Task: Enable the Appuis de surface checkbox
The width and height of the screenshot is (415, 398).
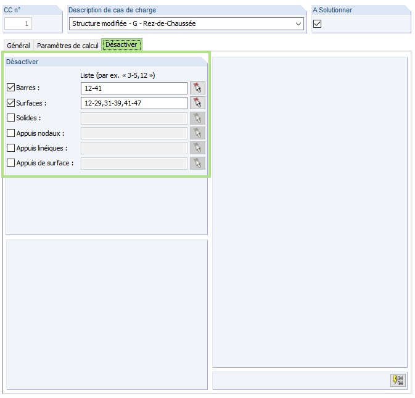Action: tap(10, 162)
